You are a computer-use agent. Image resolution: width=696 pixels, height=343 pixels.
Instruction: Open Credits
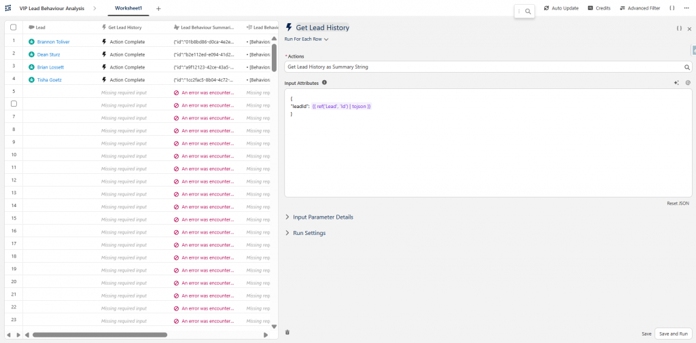[599, 8]
